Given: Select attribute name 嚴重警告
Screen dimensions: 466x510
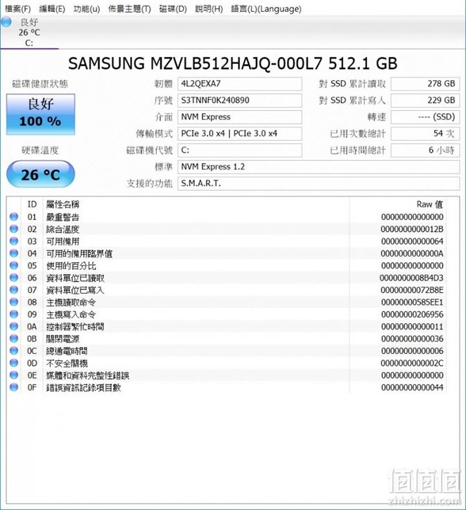Looking at the screenshot, I should tap(62, 217).
